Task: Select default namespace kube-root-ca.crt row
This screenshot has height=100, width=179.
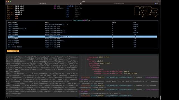Action: point(82,45)
